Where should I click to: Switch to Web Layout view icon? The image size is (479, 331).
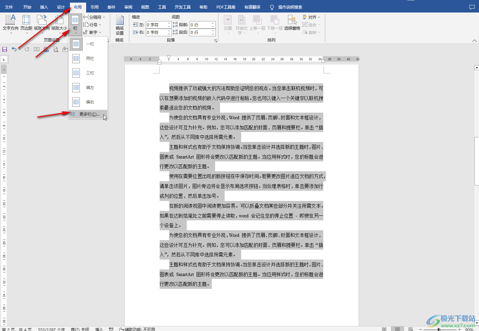pos(410,329)
